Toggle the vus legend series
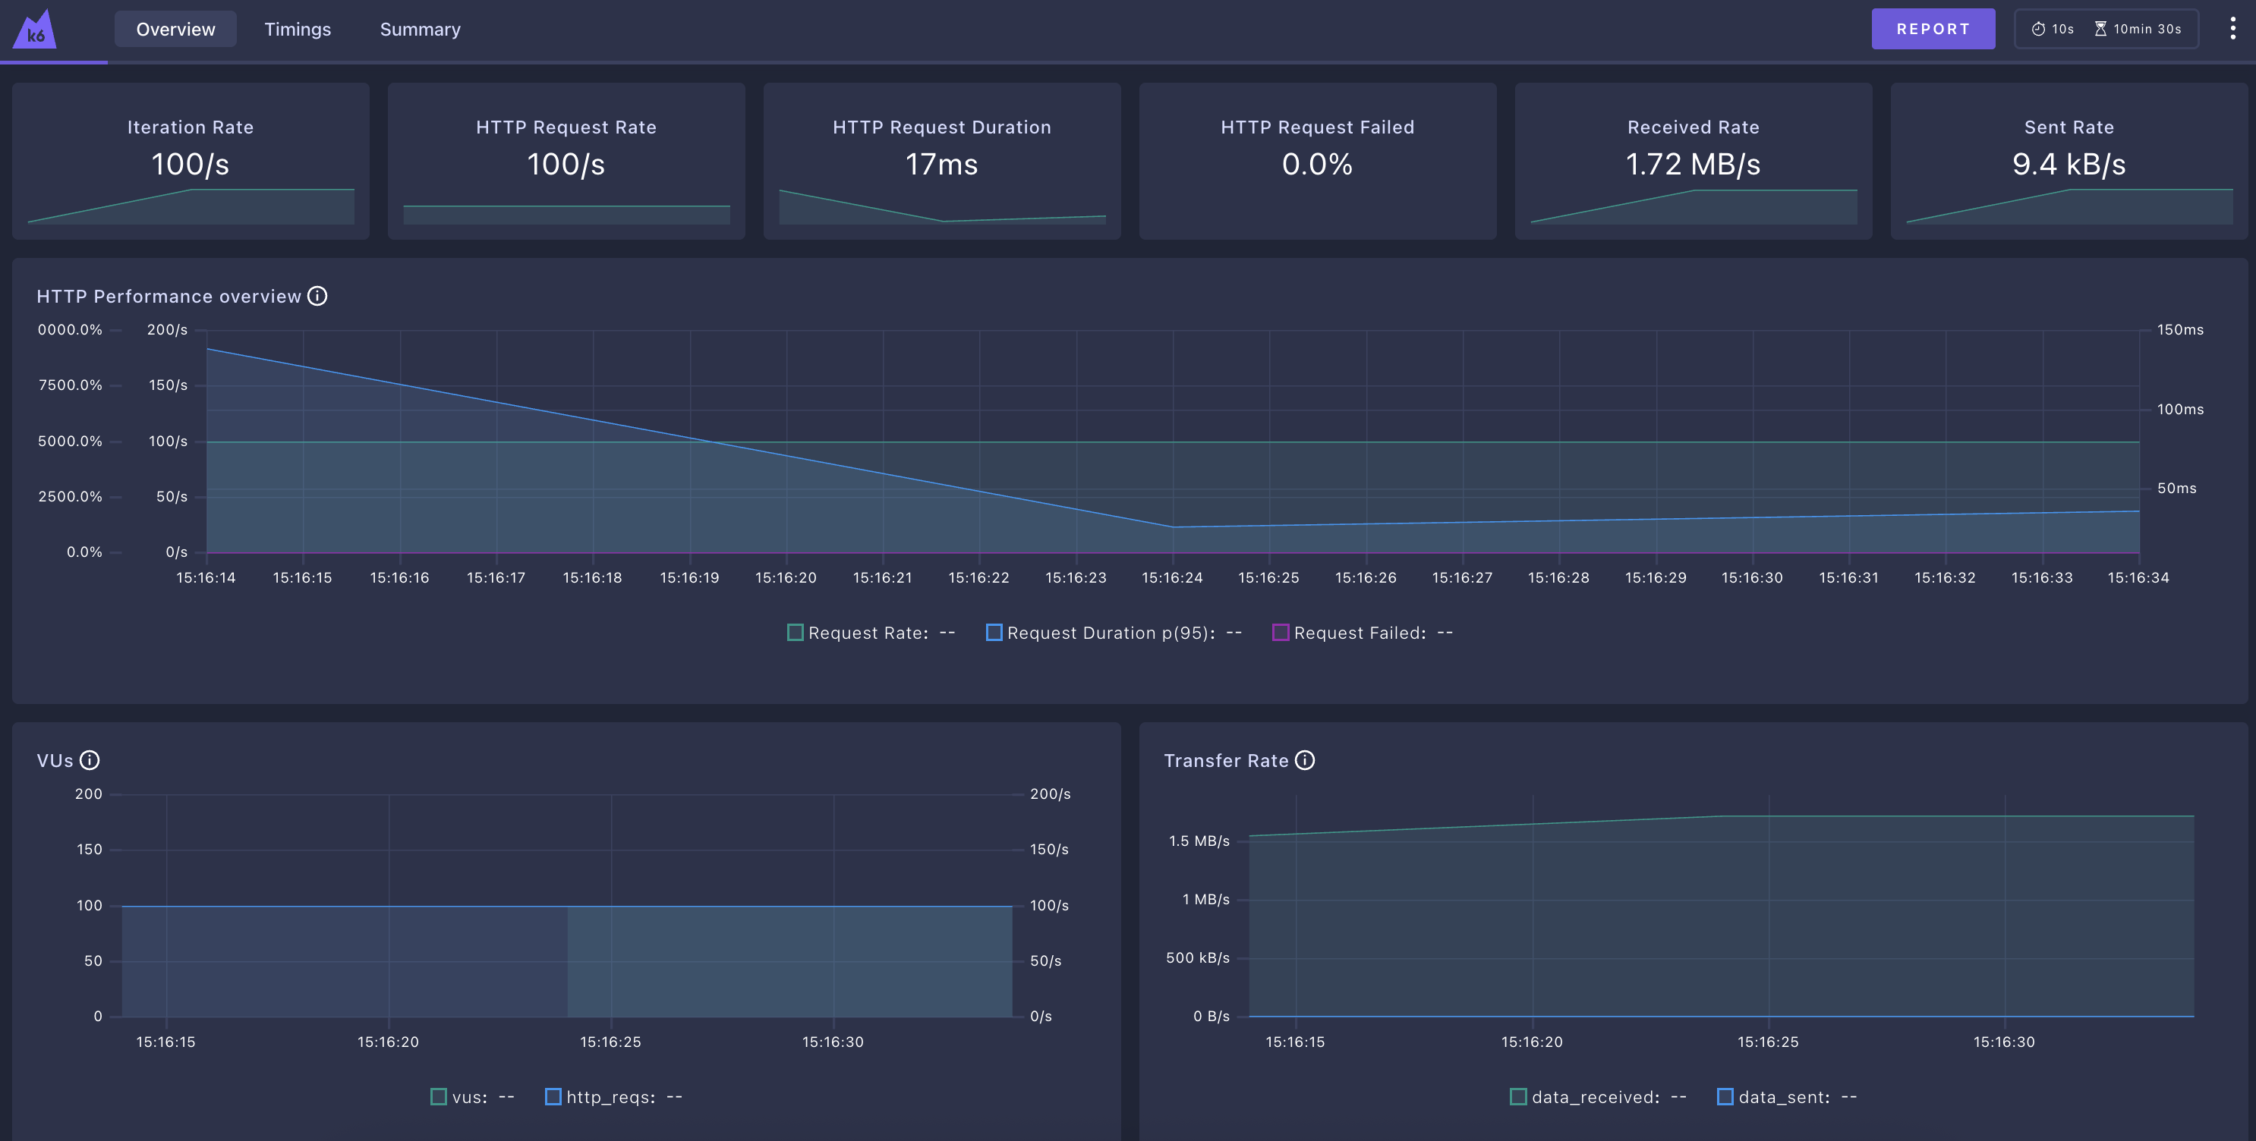Viewport: 2256px width, 1141px height. pyautogui.click(x=439, y=1096)
